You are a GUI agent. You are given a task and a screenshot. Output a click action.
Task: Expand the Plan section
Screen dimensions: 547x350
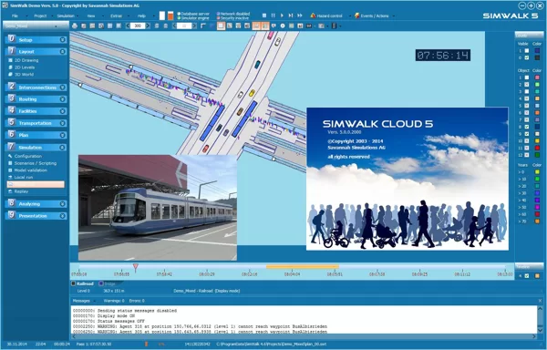[x=62, y=135]
